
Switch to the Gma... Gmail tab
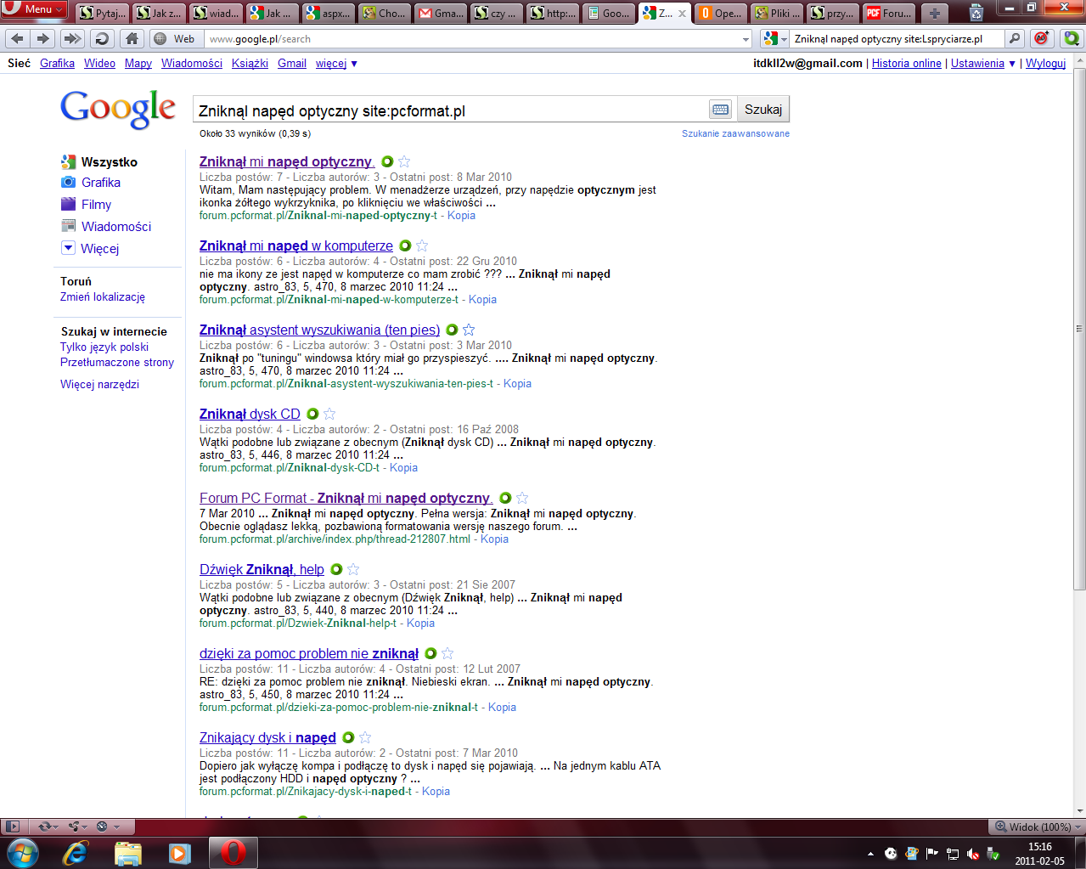(442, 13)
